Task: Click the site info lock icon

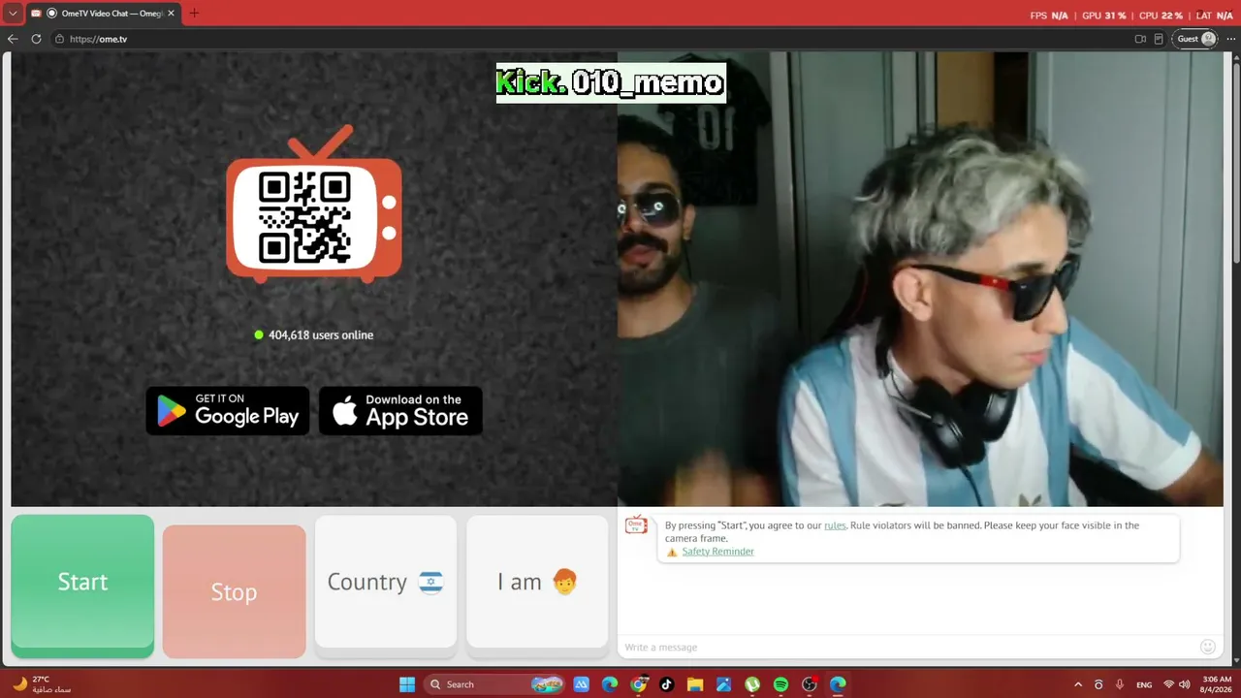Action: coord(59,39)
